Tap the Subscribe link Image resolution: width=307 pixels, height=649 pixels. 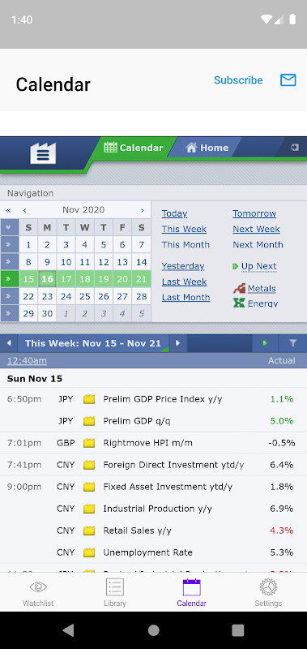pyautogui.click(x=238, y=80)
